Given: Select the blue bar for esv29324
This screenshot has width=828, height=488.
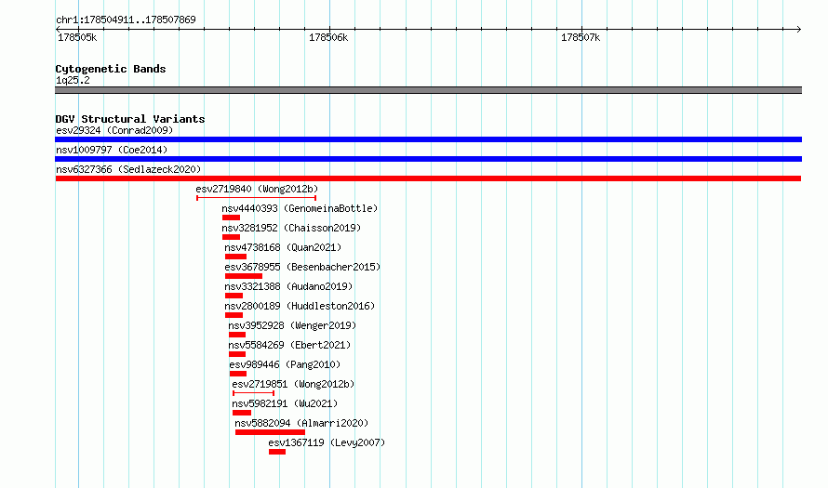Looking at the screenshot, I should tap(428, 139).
